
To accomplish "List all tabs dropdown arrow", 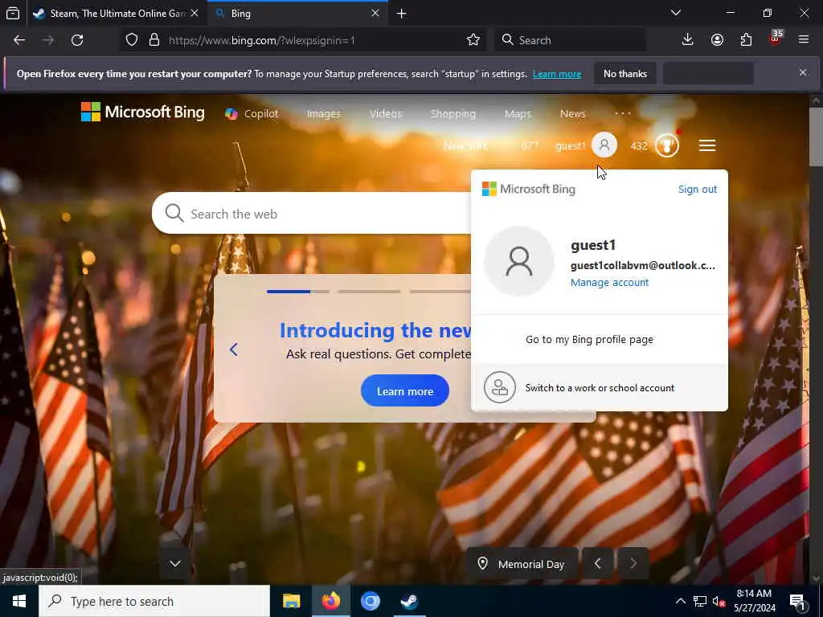I will 676,13.
